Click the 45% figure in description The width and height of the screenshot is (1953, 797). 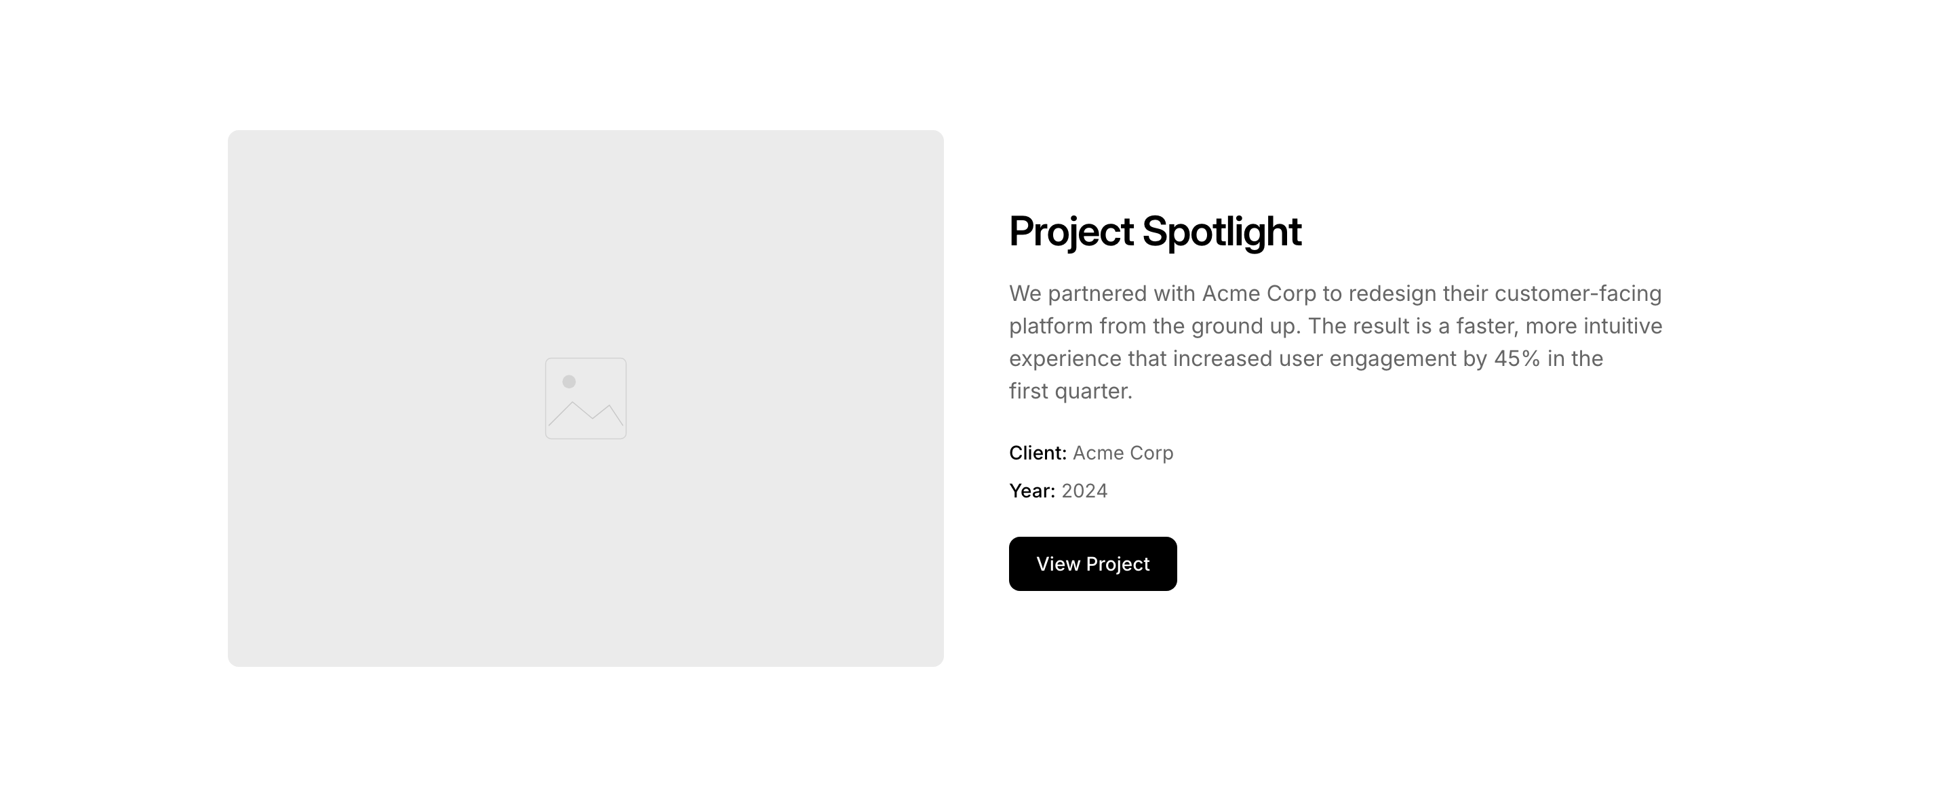[1516, 359]
